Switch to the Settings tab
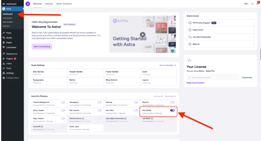 click(49, 4)
